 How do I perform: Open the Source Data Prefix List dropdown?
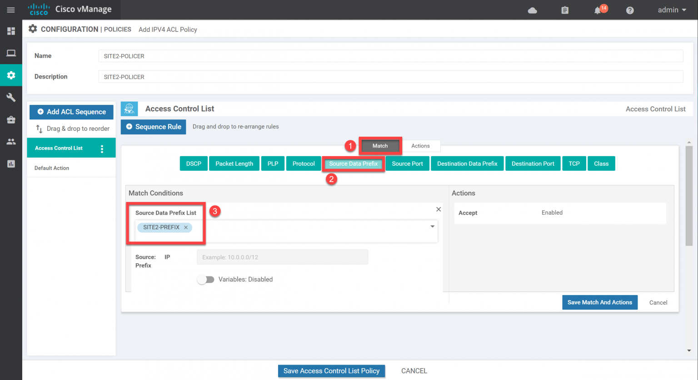click(432, 226)
